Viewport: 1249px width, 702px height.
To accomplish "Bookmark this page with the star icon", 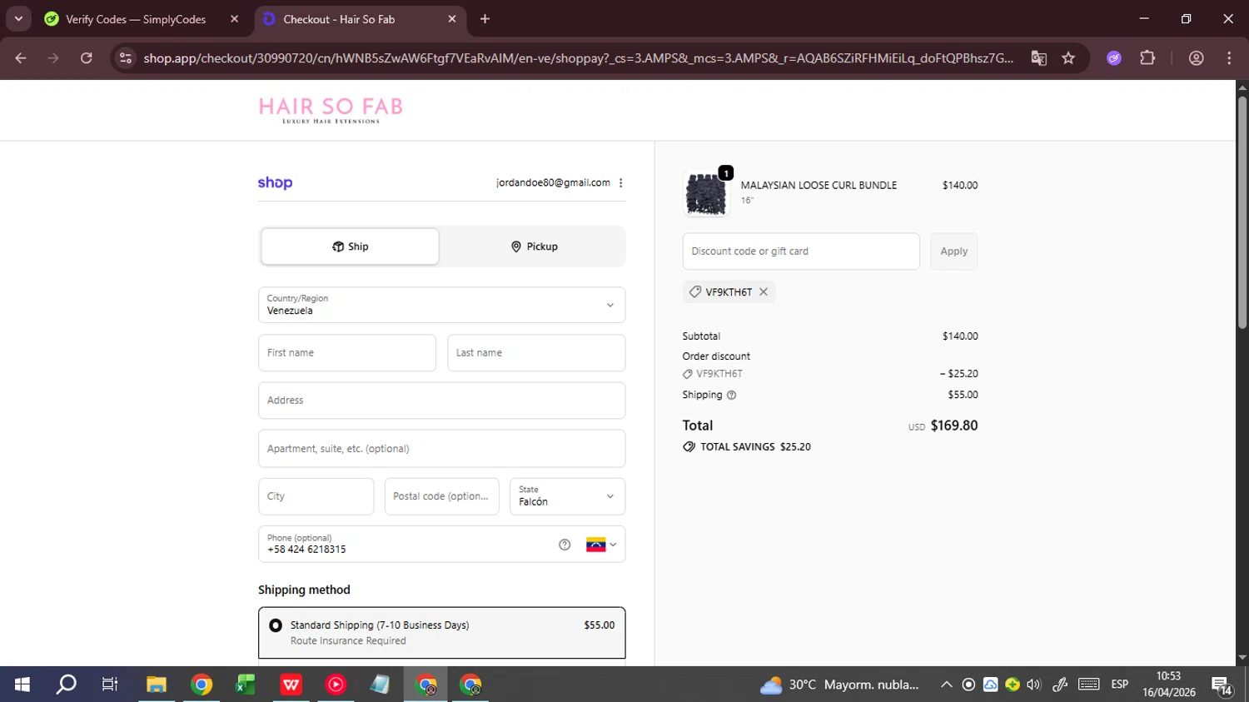I will click(x=1068, y=58).
